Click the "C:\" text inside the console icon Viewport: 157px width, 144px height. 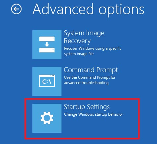point(47,82)
